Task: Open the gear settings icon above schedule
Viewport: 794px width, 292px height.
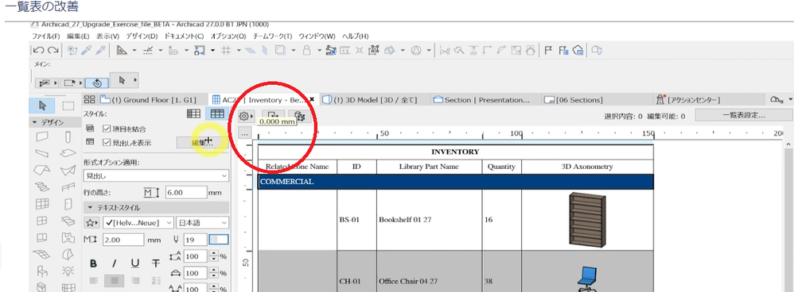Action: point(246,117)
